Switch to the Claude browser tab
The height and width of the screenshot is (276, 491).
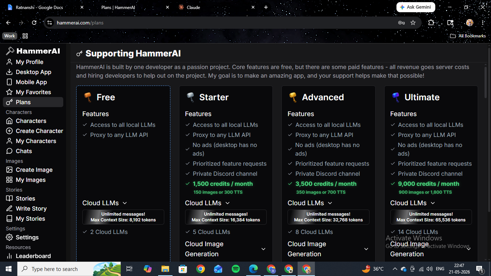(216, 7)
